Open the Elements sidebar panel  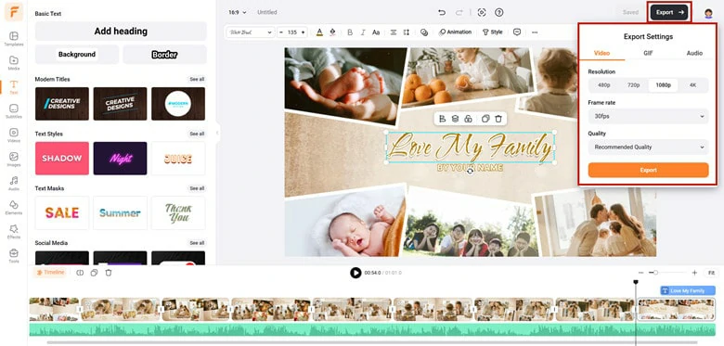[x=14, y=207]
